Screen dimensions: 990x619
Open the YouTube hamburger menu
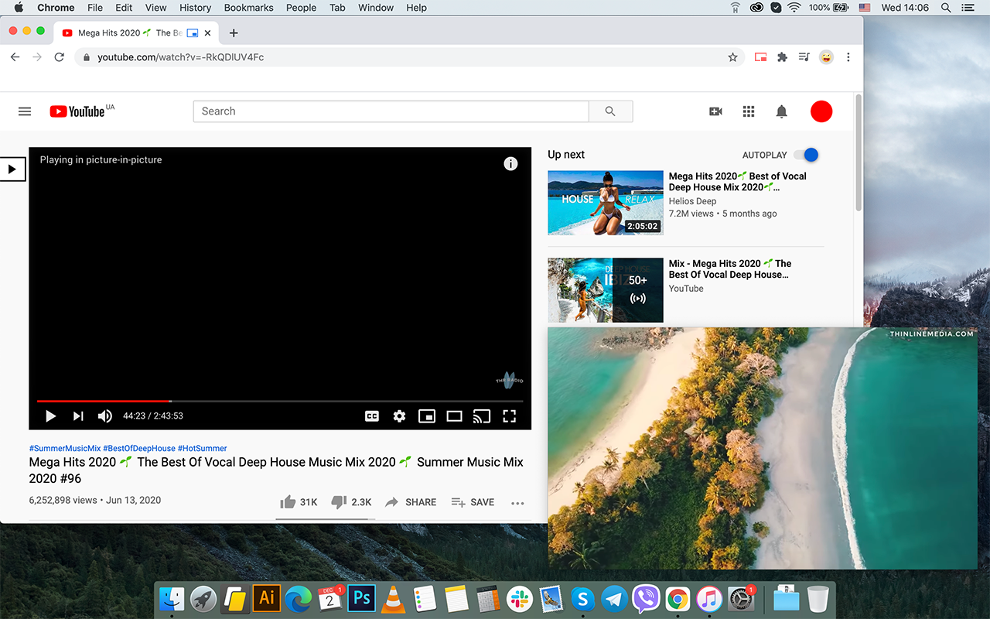point(25,111)
